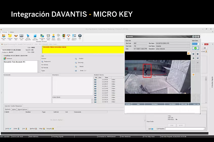214x142 pixels.
Task: Click the Hang Up phone icon
Action: 69,37
